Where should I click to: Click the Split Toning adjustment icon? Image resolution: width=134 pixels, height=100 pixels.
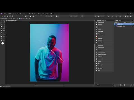(97, 68)
